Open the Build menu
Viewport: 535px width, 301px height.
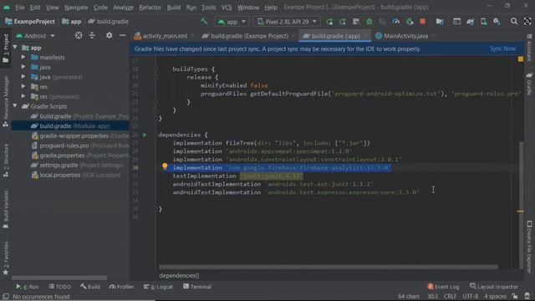pyautogui.click(x=174, y=8)
